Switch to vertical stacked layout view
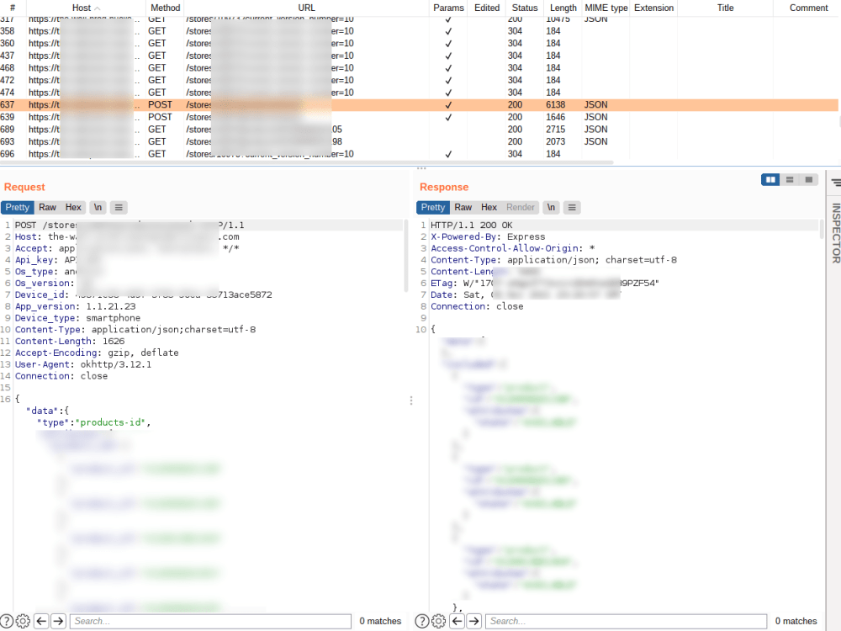Viewport: 841px width, 631px height. pyautogui.click(x=789, y=180)
